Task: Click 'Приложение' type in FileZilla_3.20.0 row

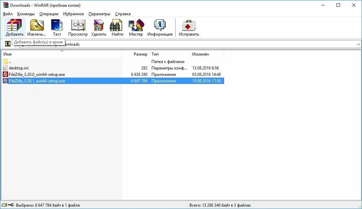Action: point(164,74)
